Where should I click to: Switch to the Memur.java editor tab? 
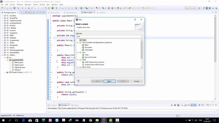88,13
